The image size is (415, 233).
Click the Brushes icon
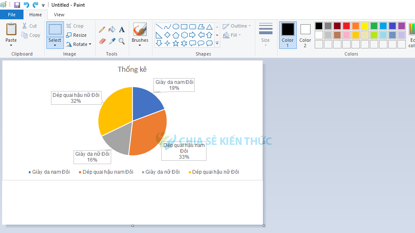pos(140,29)
